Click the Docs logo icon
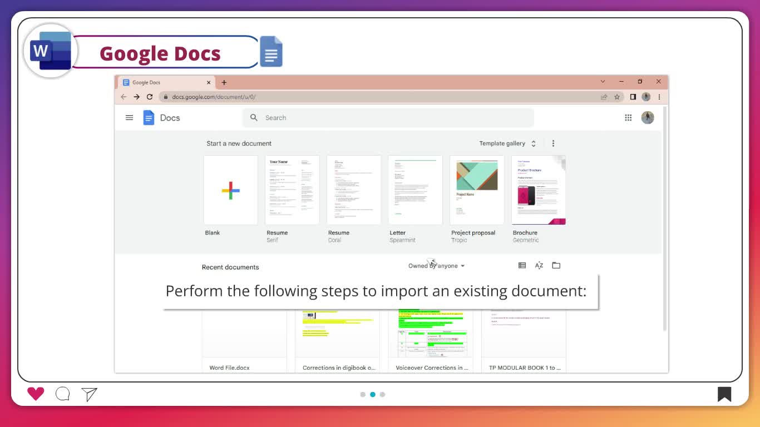 coord(149,118)
